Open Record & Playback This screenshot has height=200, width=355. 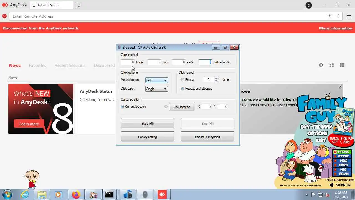pyautogui.click(x=207, y=137)
